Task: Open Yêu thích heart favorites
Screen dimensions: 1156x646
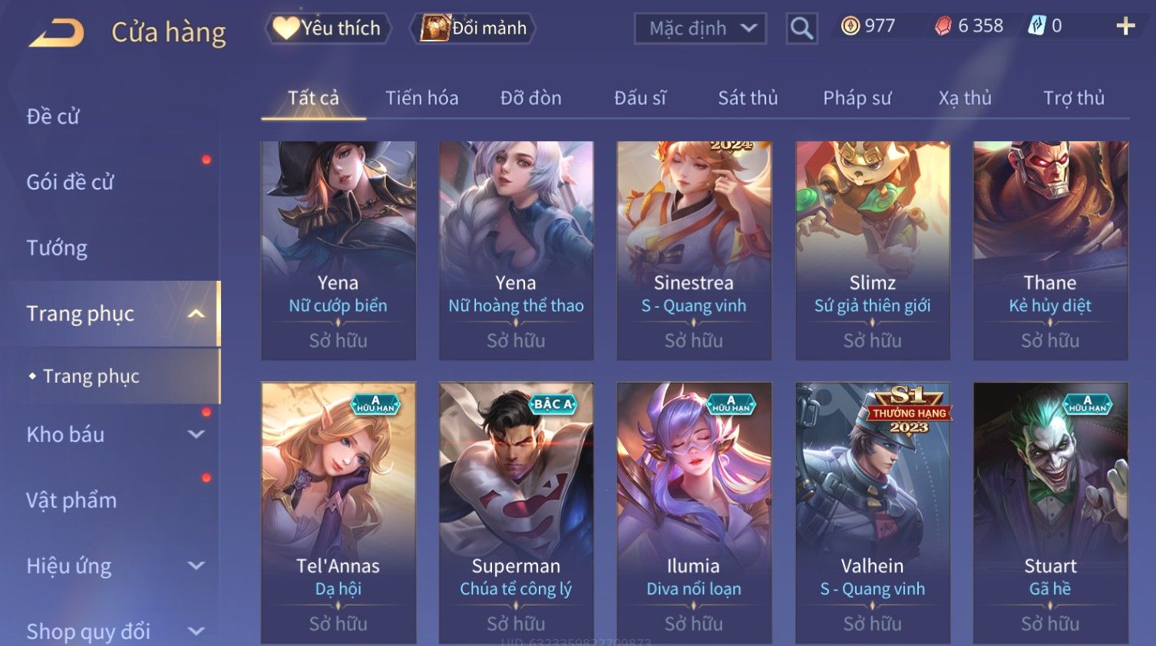Action: (x=328, y=28)
